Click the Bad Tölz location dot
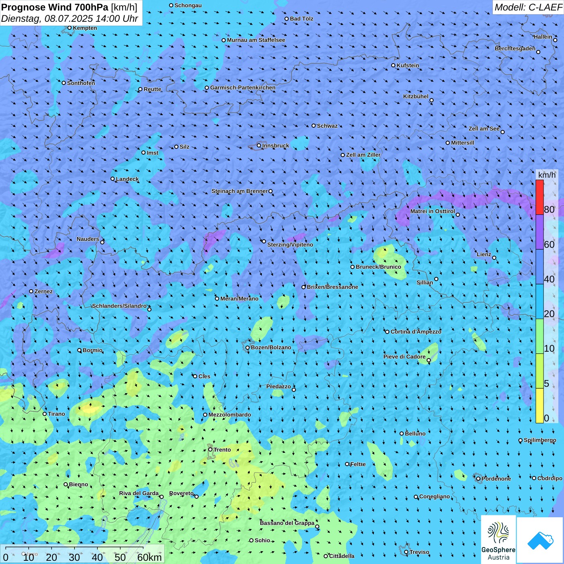The image size is (564, 564). [x=287, y=19]
